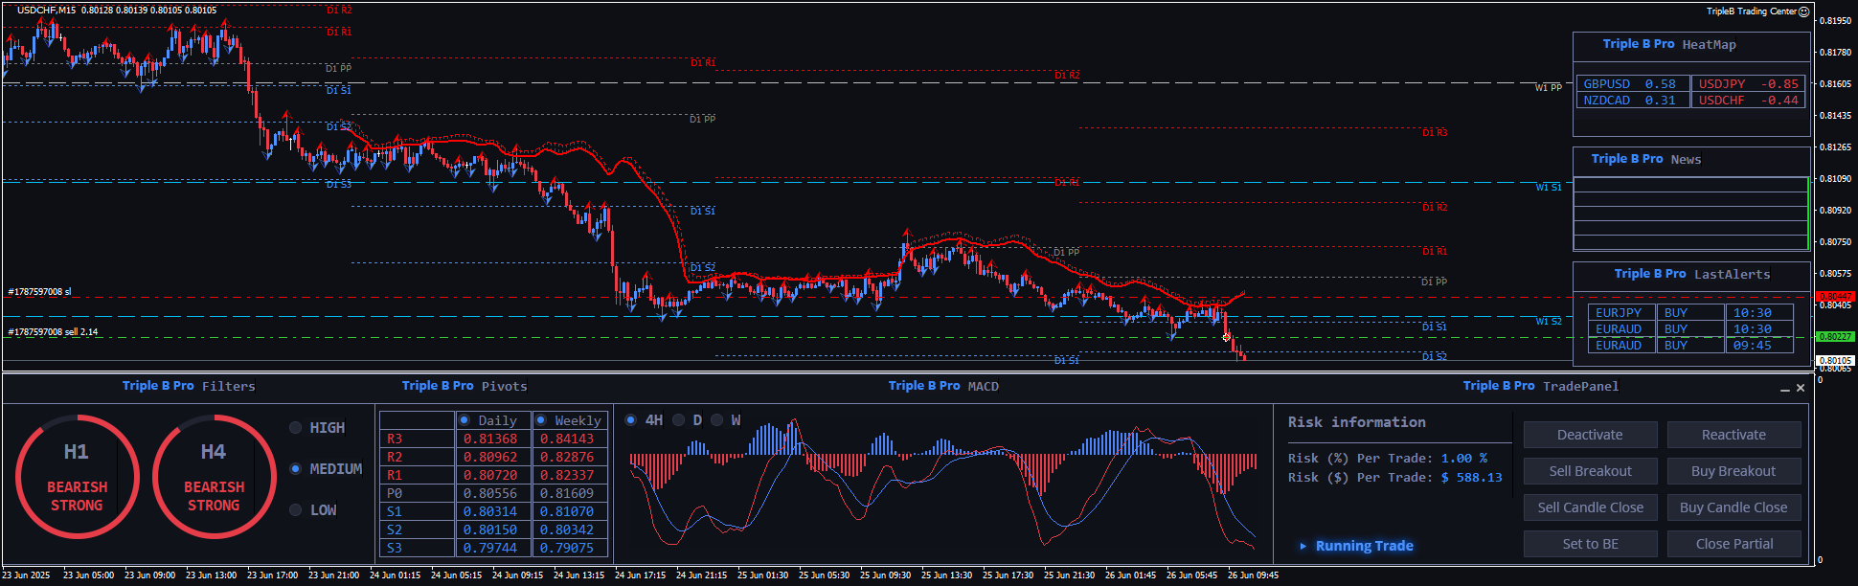Image resolution: width=1858 pixels, height=586 pixels.
Task: Click the red stop-loss price label 0.80447
Action: click(1835, 297)
